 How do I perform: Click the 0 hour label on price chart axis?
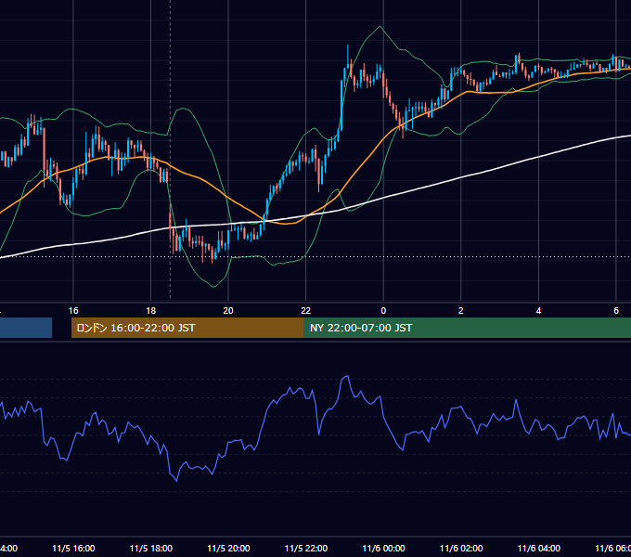(383, 310)
